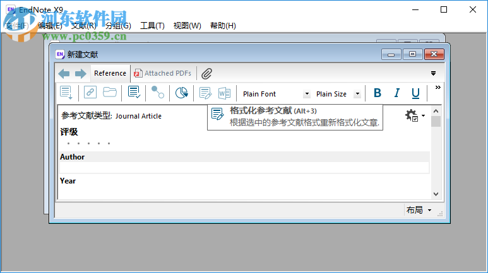
Task: Open the Plain Font dropdown
Action: point(307,94)
